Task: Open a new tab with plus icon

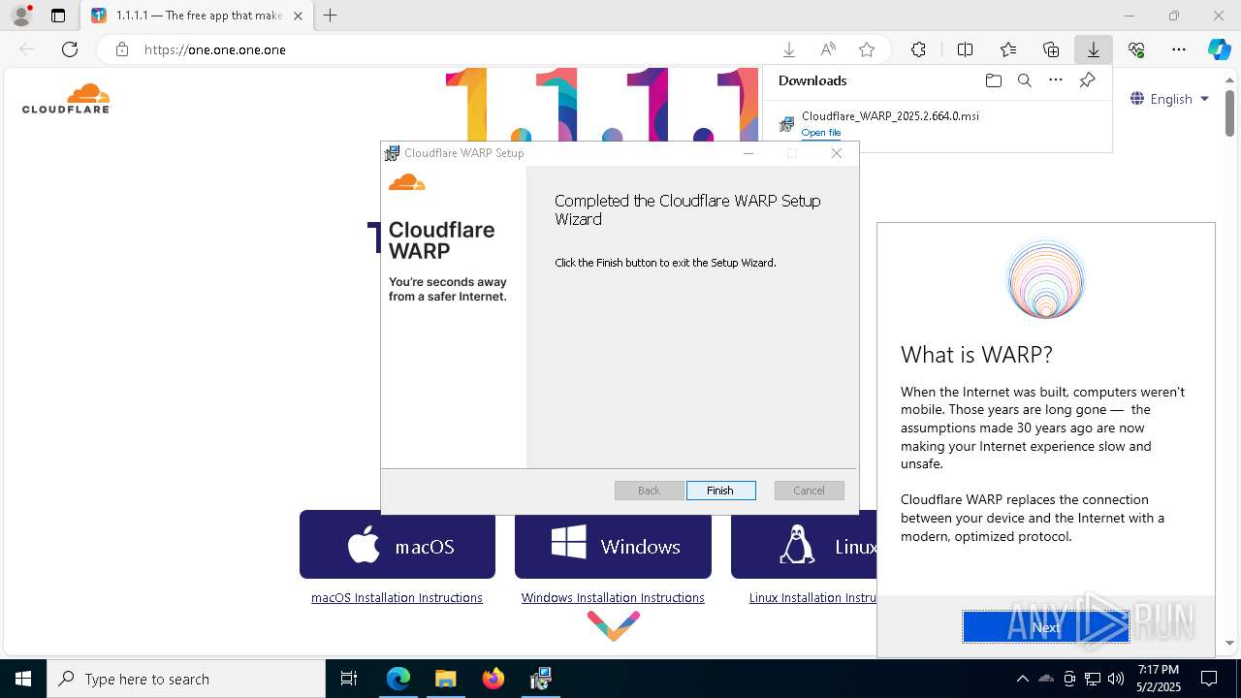Action: point(331,16)
